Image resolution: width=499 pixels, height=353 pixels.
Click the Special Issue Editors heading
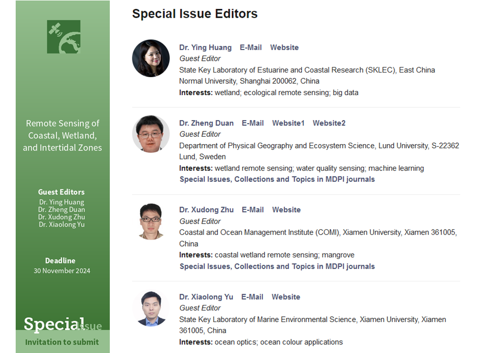(195, 14)
